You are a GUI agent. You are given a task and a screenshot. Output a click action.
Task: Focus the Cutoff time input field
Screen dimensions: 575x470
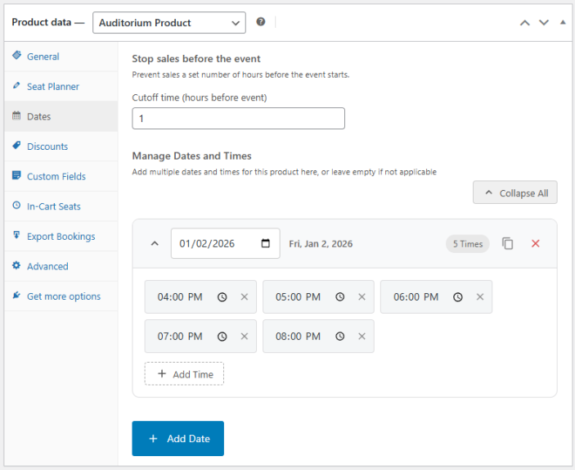238,119
